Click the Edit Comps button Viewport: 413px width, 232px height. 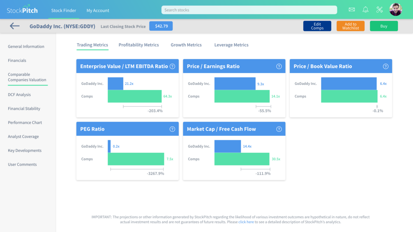pos(317,26)
